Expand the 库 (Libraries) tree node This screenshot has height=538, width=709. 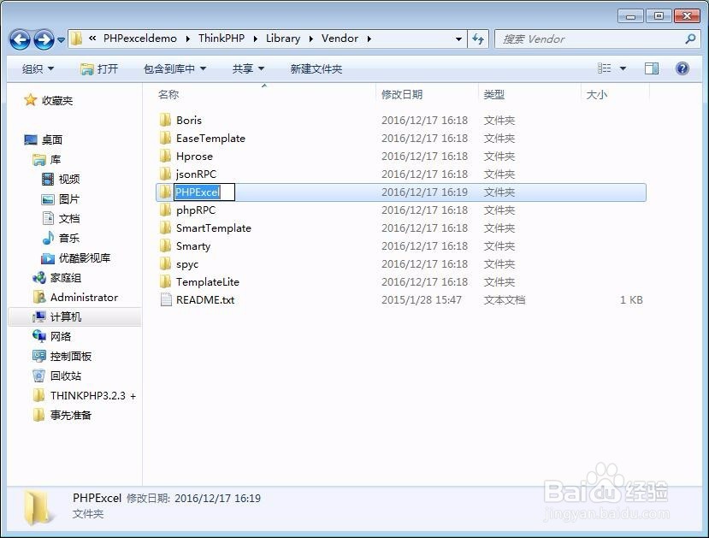31,159
